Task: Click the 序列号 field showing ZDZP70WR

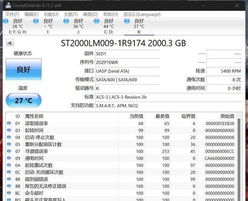Action: (x=127, y=62)
